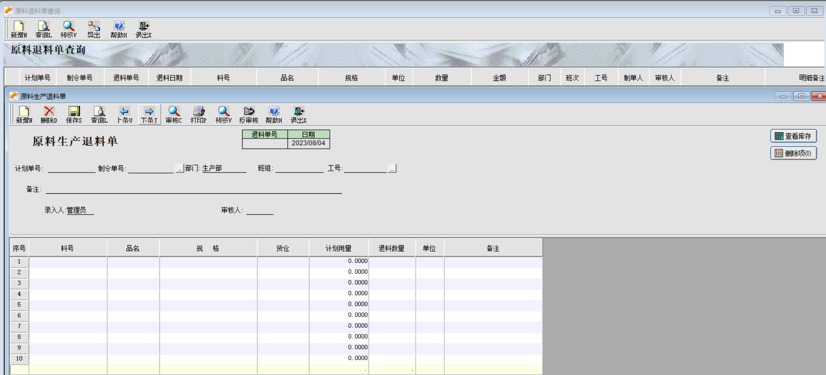Click 品名 column header in detail grid

133,248
